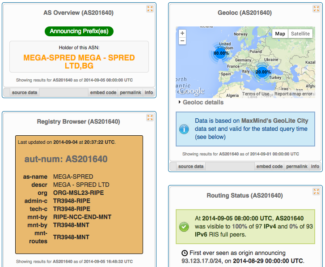Click the Announcing Prefix(es) green badge
Screen dimensions: 325x267
[79, 31]
